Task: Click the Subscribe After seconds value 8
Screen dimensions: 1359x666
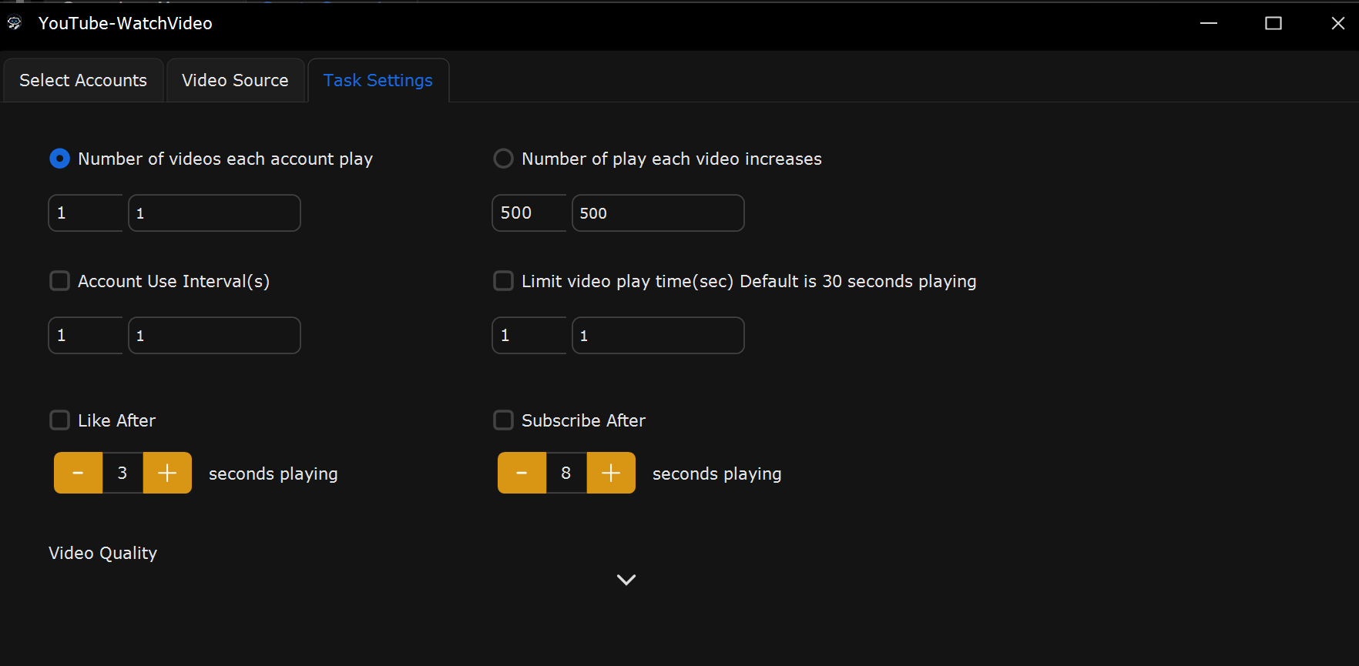Action: [566, 473]
